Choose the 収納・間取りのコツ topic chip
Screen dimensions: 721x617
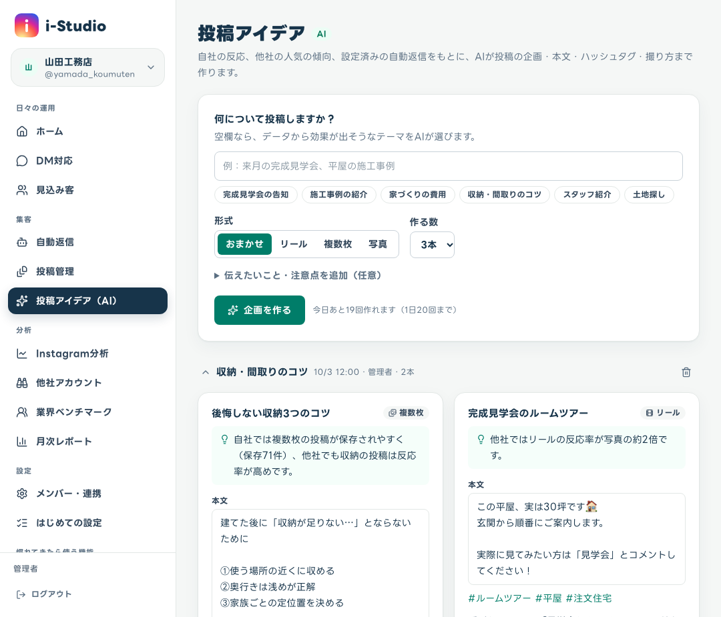(x=505, y=195)
